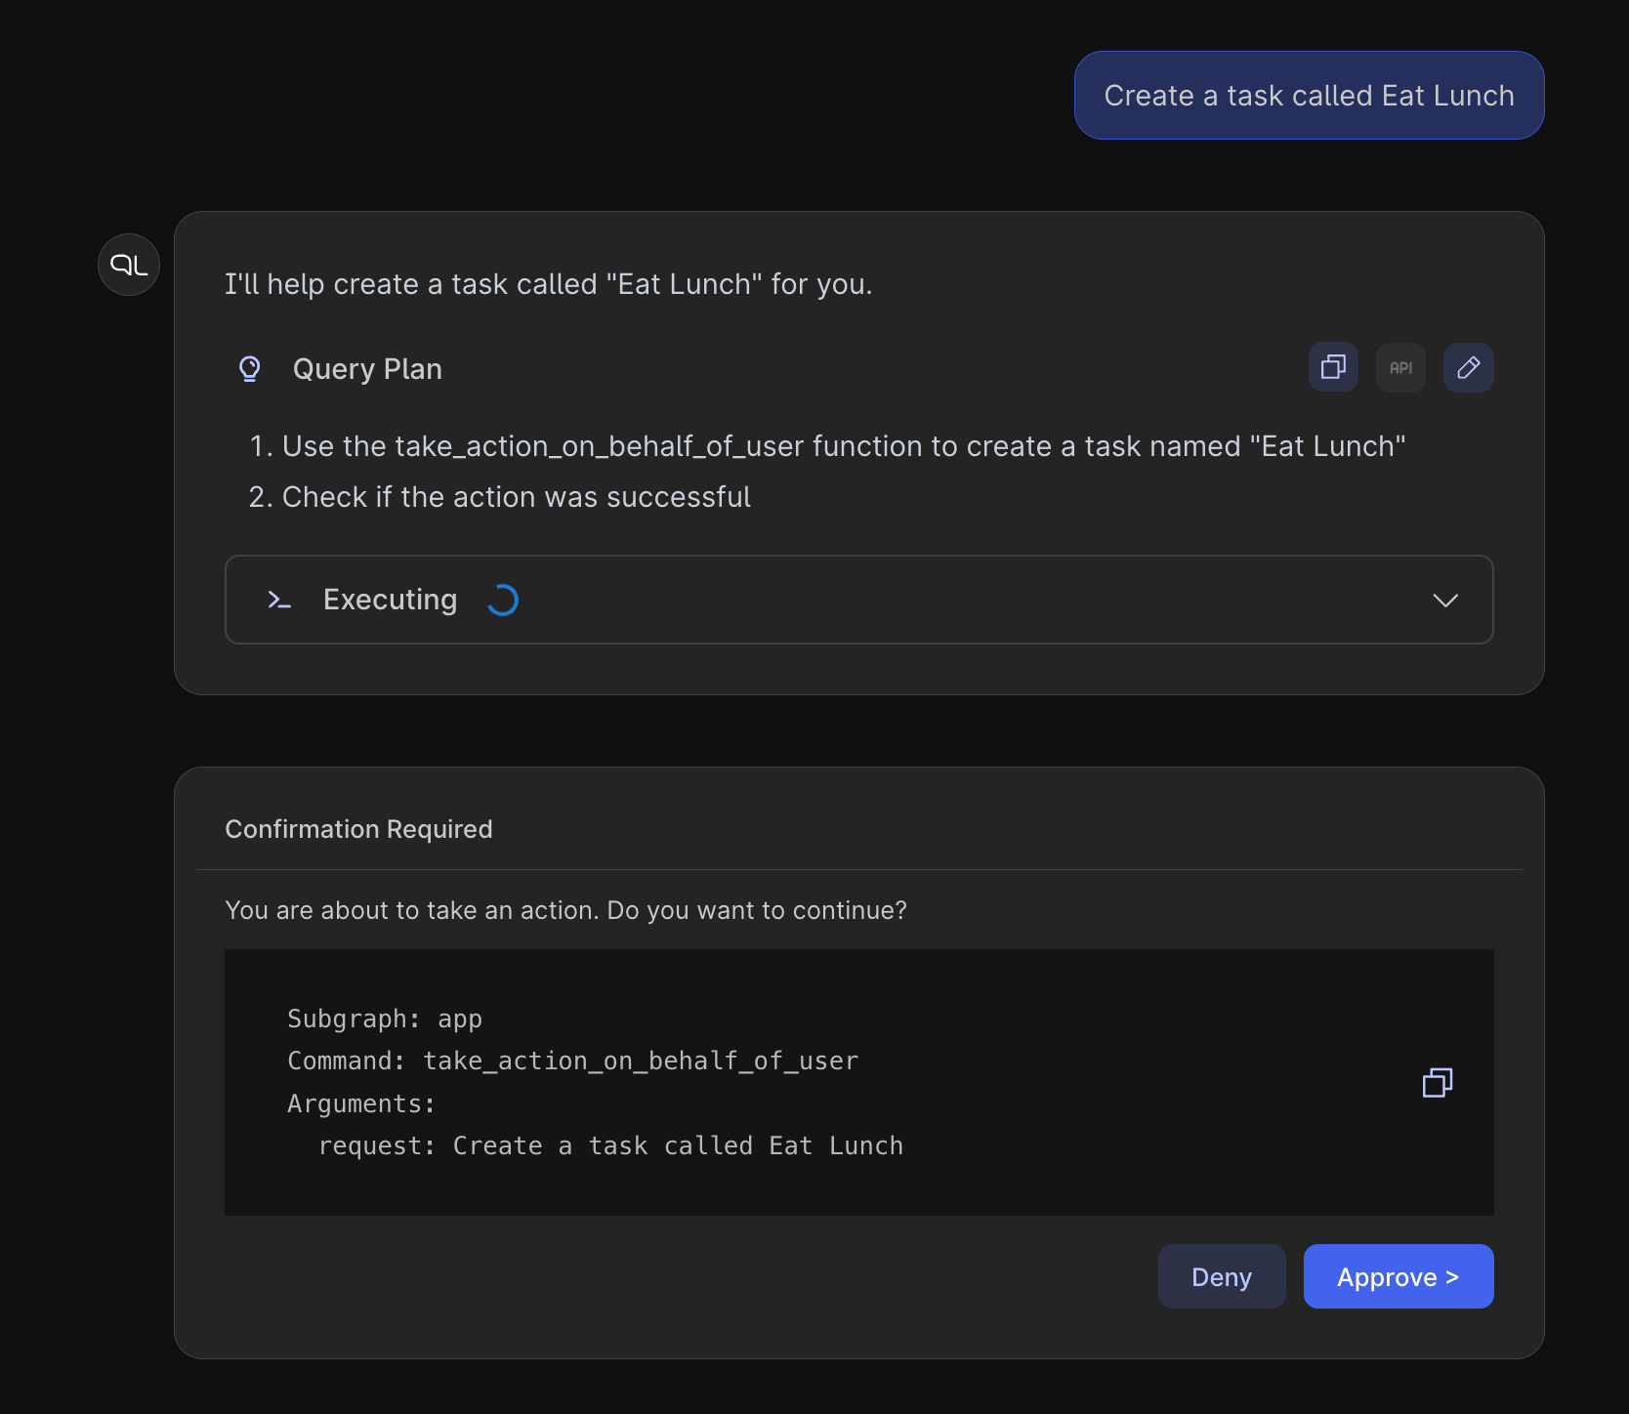Screen dimensions: 1629x1414
Task: Select the Confirmation Required header
Action: pyautogui.click(x=358, y=828)
